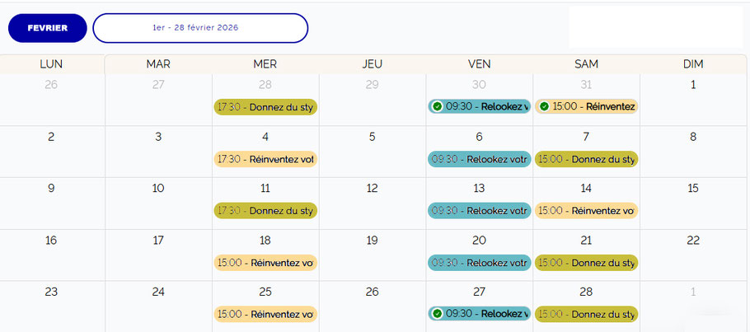This screenshot has width=750, height=332.
Task: Open the 15:00 Donnez du style event on February 28
Action: (x=586, y=314)
